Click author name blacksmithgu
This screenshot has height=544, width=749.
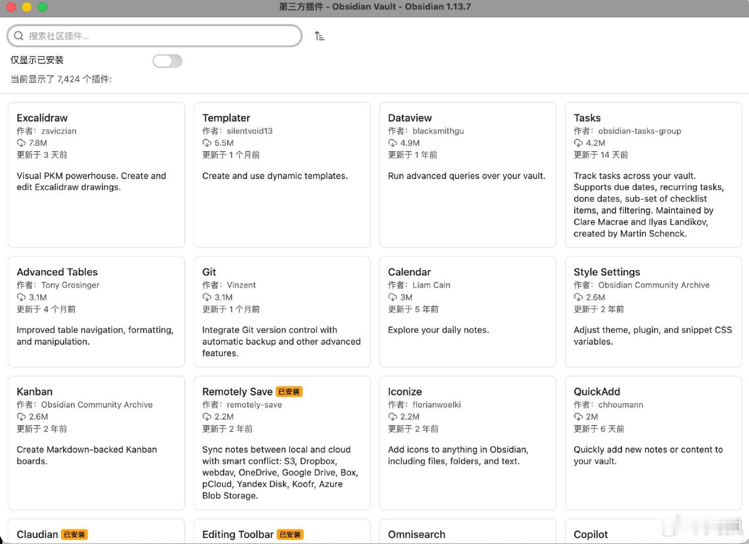point(438,131)
